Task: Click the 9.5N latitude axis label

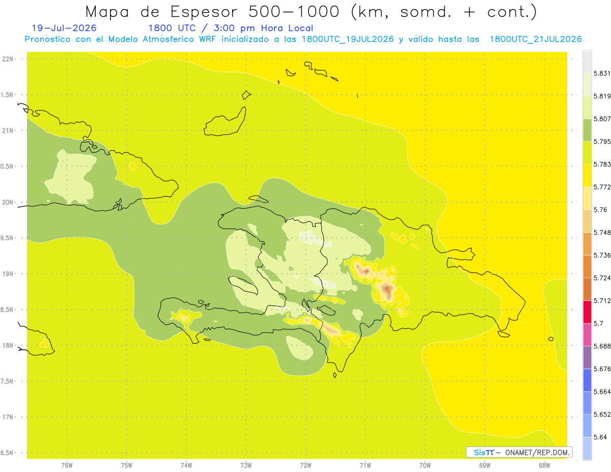Action: [x=8, y=238]
